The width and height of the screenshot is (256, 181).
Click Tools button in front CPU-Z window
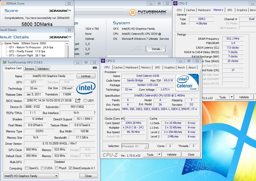pos(150,155)
